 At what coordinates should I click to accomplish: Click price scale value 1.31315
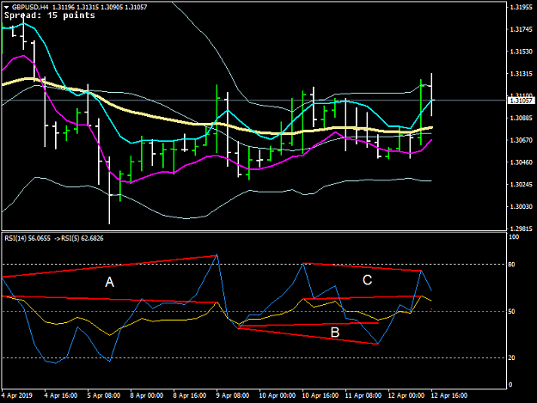[x=521, y=74]
